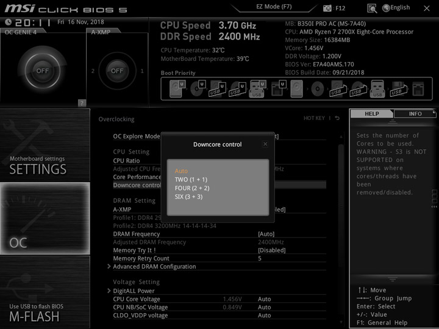The image size is (439, 329).
Task: Close the Downcore control popup
Action: click(265, 144)
